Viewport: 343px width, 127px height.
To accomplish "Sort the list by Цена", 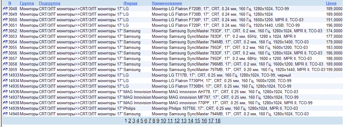I will point(331,3).
